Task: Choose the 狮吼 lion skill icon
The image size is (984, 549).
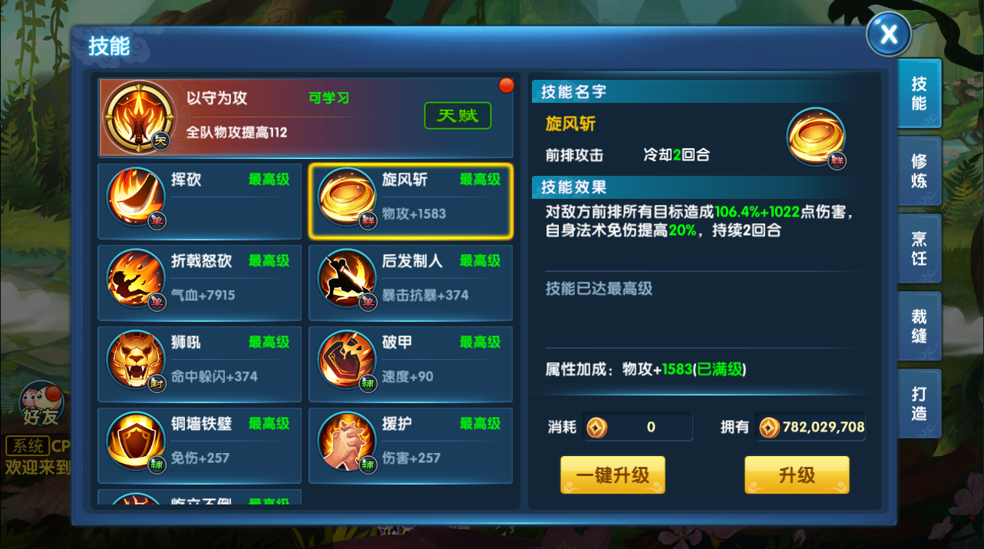Action: click(x=136, y=359)
